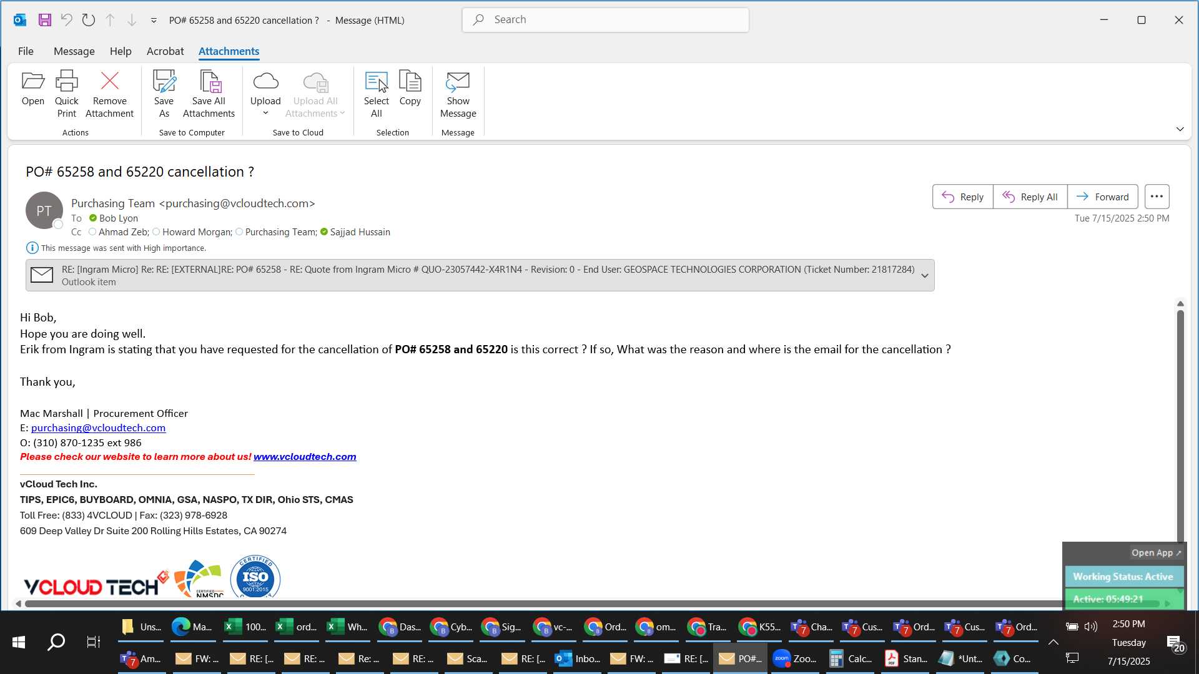Open Zoom from the taskbar
The image size is (1199, 674).
click(x=795, y=658)
